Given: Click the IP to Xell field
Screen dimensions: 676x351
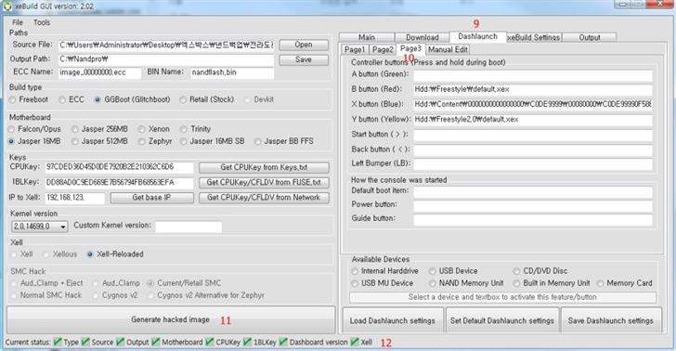Looking at the screenshot, I should click(x=74, y=198).
